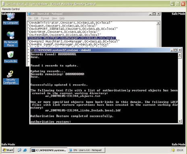Select the Security Configuration shortcut icon

11,78
